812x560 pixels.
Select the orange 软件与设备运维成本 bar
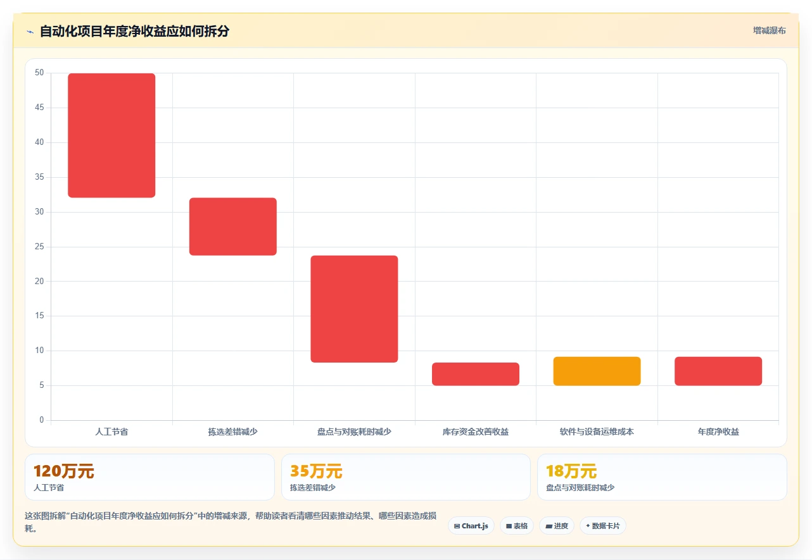[597, 371]
